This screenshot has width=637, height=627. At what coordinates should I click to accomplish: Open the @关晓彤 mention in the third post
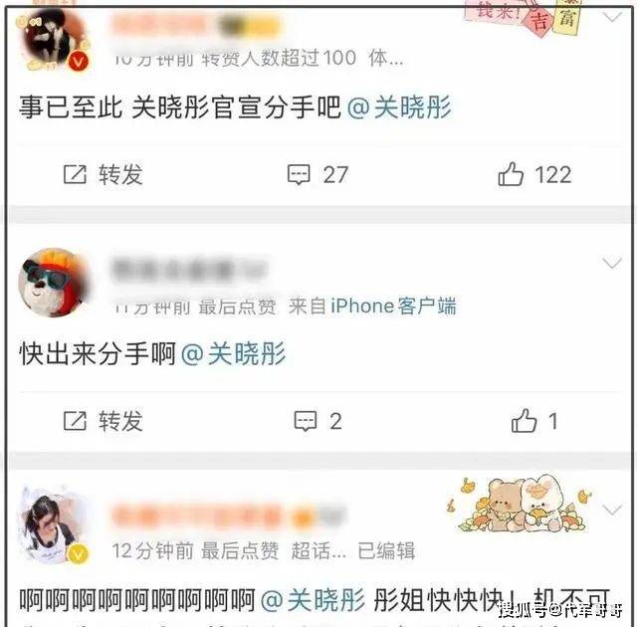click(x=313, y=600)
